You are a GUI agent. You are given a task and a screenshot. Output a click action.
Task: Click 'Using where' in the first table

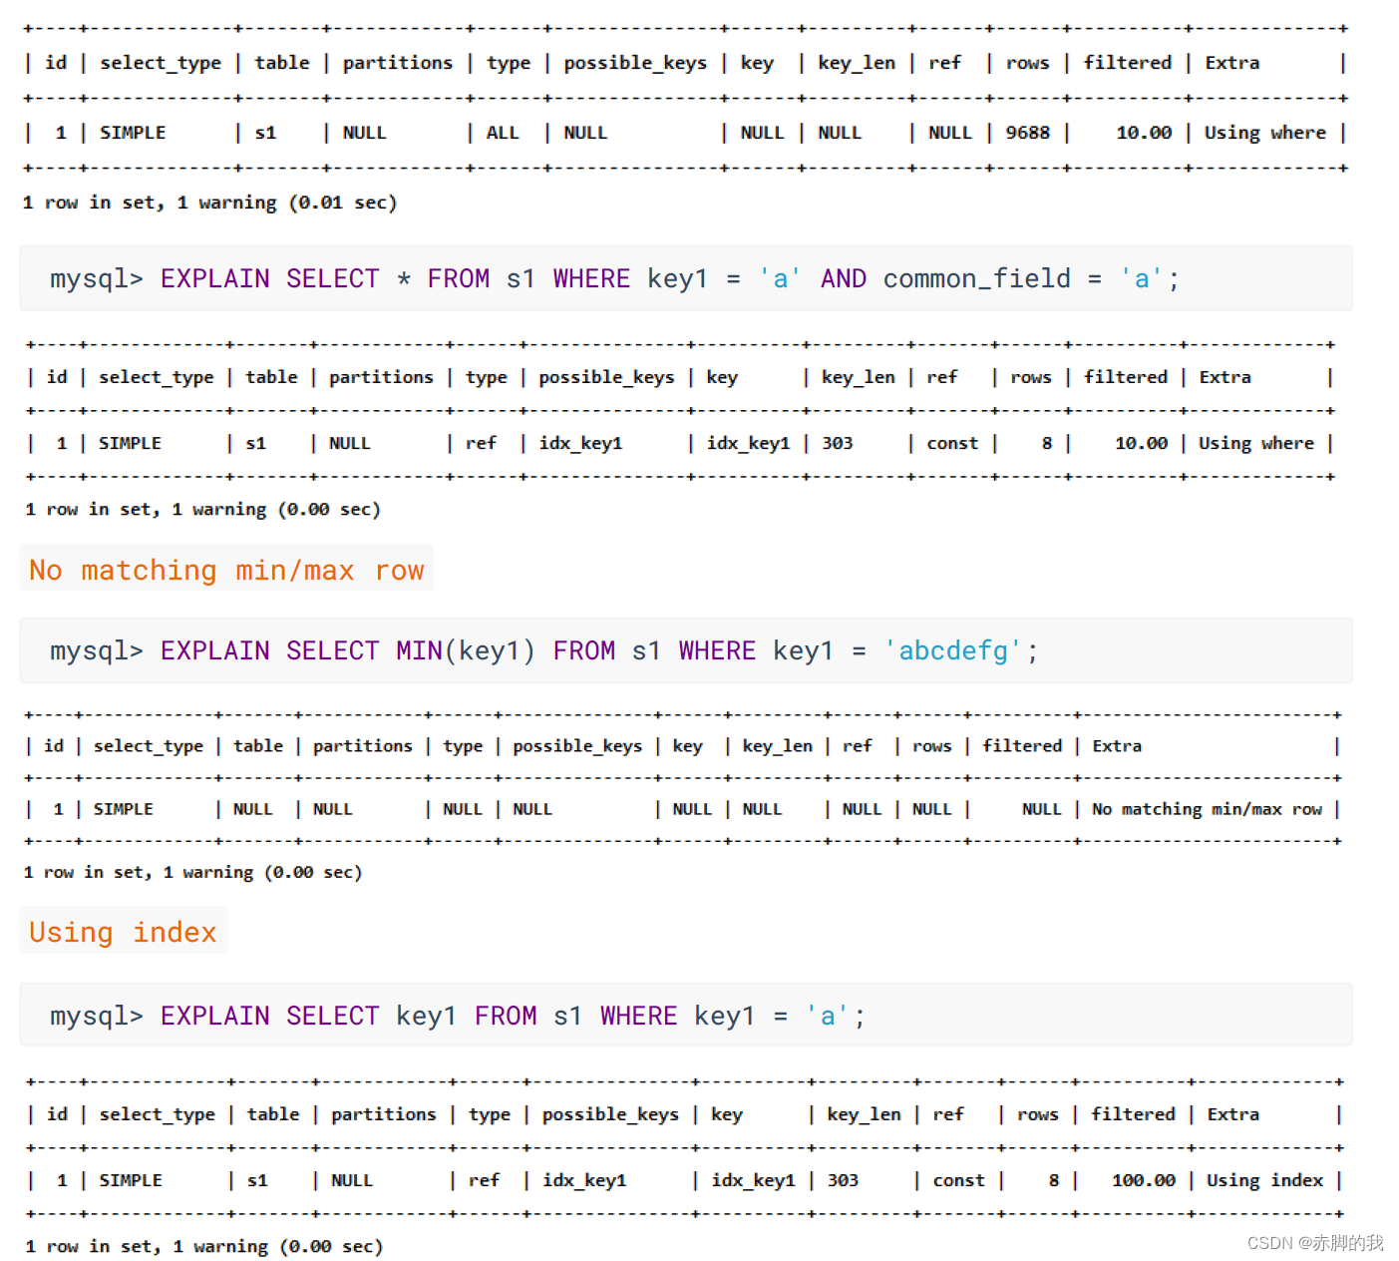pyautogui.click(x=1265, y=133)
